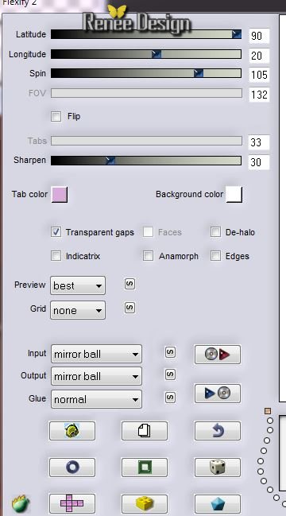Viewport: 286px width, 516px height.
Task: Open the Grid dropdown
Action: pyautogui.click(x=78, y=310)
